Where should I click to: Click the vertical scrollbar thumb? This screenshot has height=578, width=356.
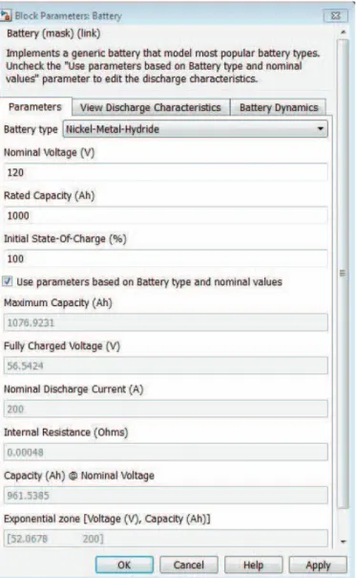pos(343,273)
